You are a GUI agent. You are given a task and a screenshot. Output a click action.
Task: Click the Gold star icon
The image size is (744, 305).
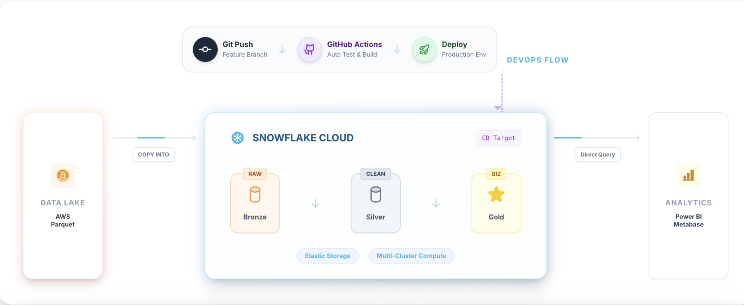pyautogui.click(x=496, y=194)
